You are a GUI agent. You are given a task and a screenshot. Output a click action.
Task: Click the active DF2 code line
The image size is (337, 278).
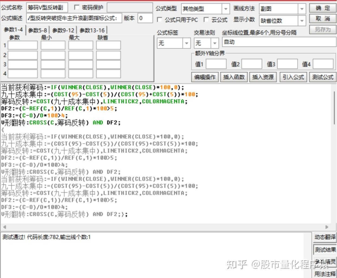[59, 109]
